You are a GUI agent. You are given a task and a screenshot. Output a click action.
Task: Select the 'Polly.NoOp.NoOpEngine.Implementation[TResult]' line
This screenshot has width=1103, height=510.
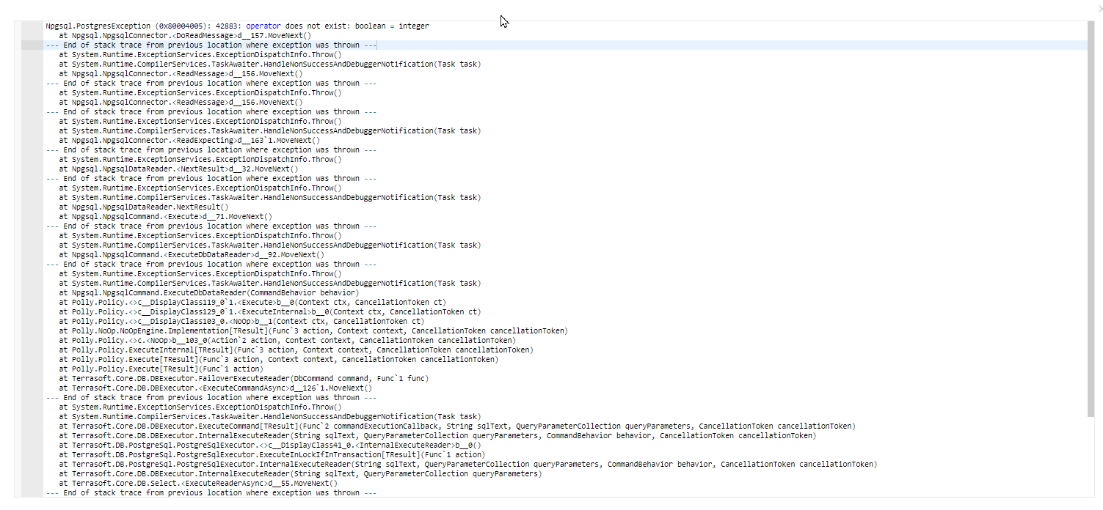coord(313,330)
